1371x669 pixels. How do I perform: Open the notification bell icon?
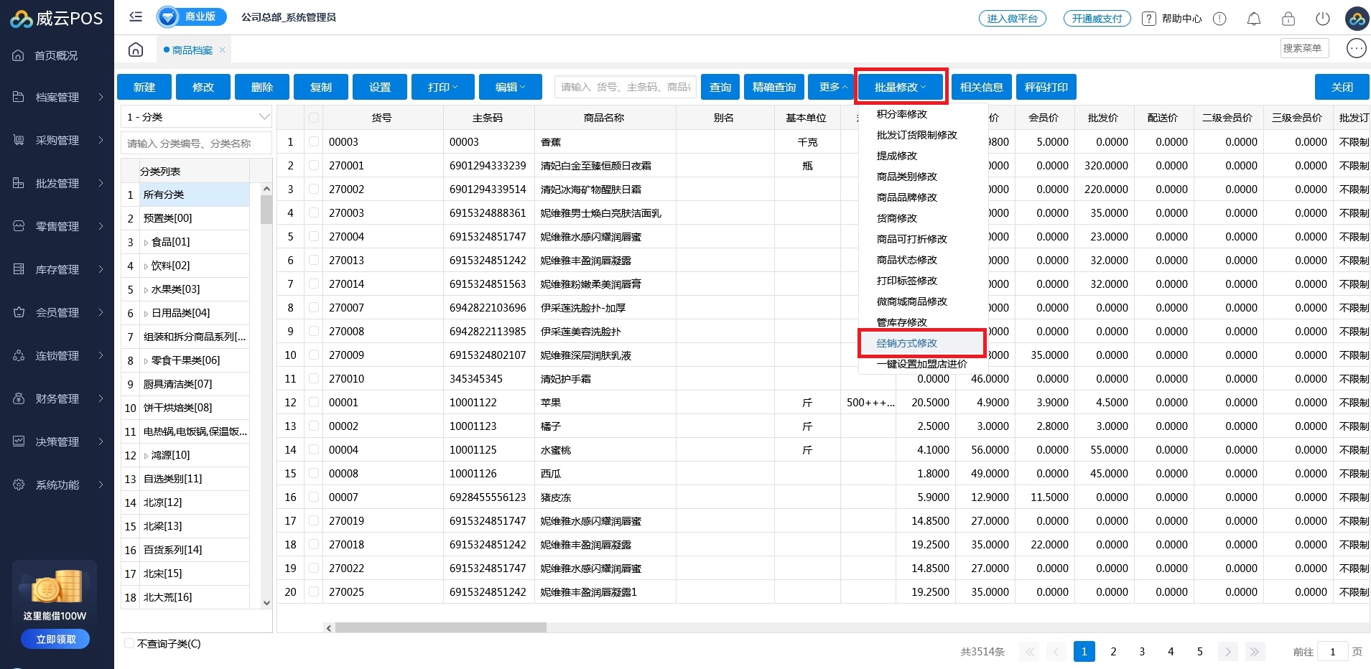tap(1253, 19)
